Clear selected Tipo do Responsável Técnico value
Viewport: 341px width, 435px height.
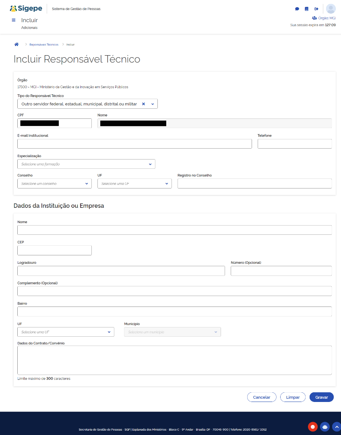(x=143, y=104)
